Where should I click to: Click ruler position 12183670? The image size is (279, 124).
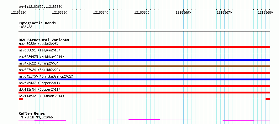pyautogui.click(x=224, y=12)
